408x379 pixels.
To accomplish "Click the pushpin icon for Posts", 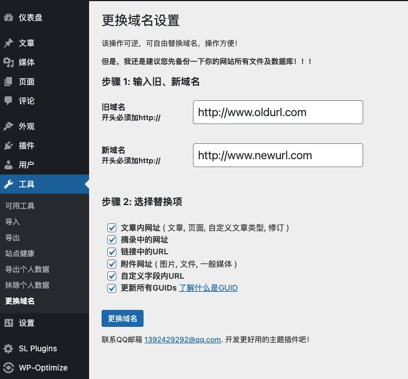I will (9, 43).
